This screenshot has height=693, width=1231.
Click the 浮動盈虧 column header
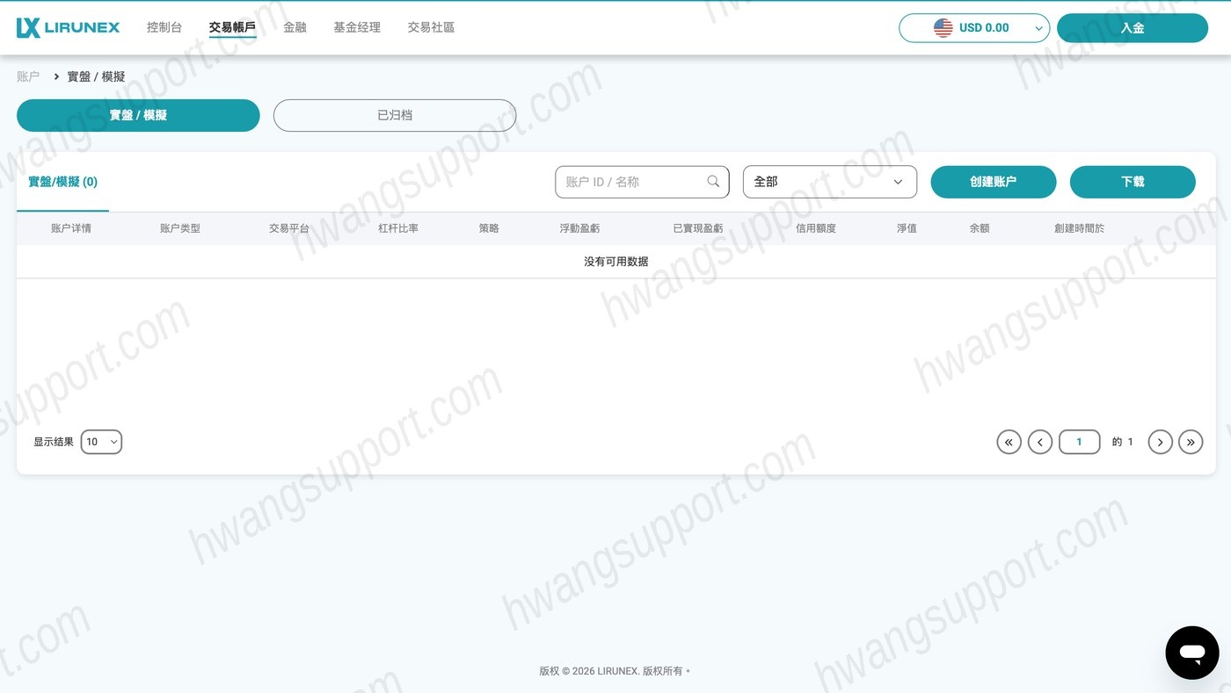pos(580,228)
